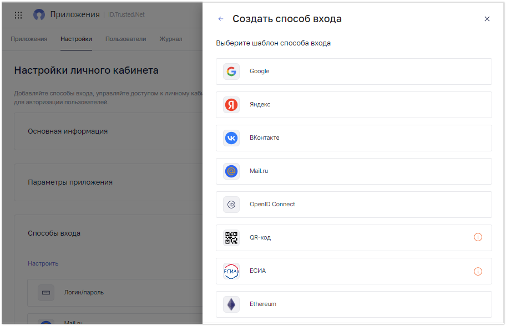Screen dimensions: 506x326
Task: Go back using the arrow in the panel header
Action: pyautogui.click(x=221, y=19)
